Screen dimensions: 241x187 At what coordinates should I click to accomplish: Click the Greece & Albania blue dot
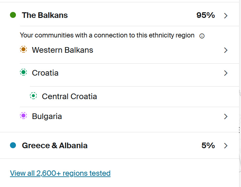pyautogui.click(x=13, y=145)
